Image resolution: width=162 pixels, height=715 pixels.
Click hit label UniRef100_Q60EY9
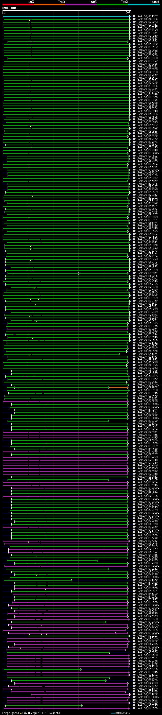145,75
